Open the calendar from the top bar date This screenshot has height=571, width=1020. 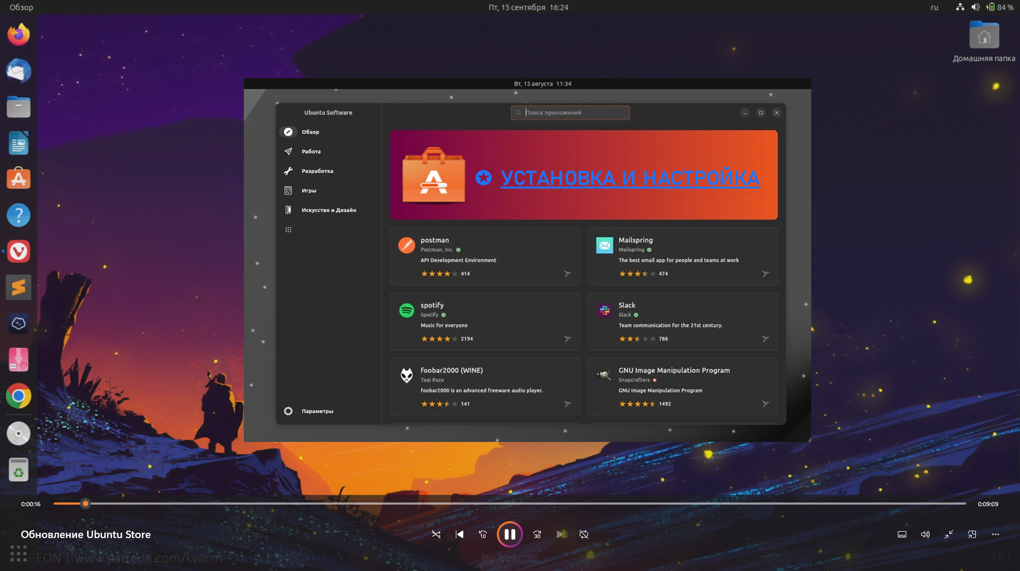click(529, 7)
